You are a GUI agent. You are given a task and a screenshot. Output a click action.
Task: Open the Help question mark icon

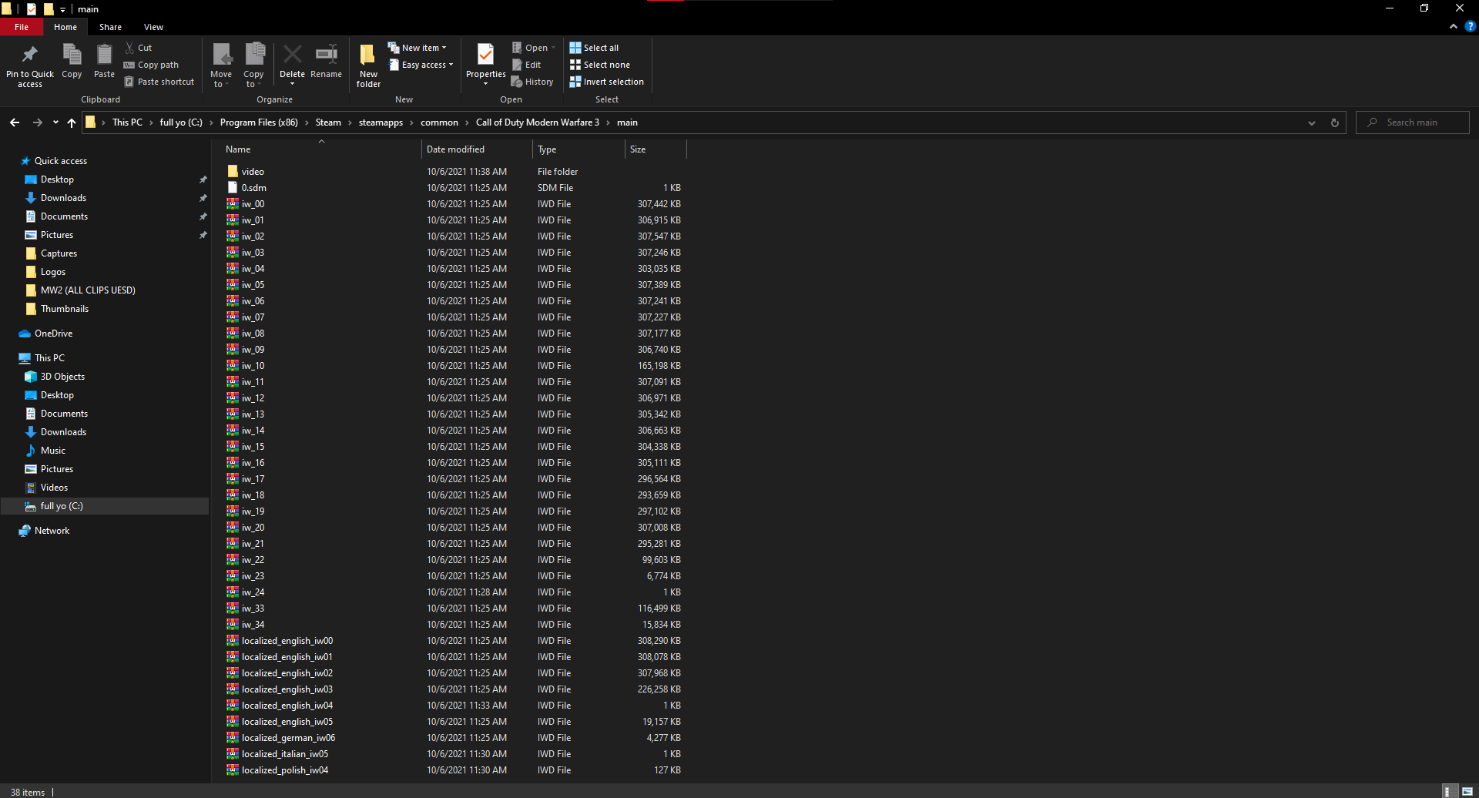pyautogui.click(x=1470, y=26)
